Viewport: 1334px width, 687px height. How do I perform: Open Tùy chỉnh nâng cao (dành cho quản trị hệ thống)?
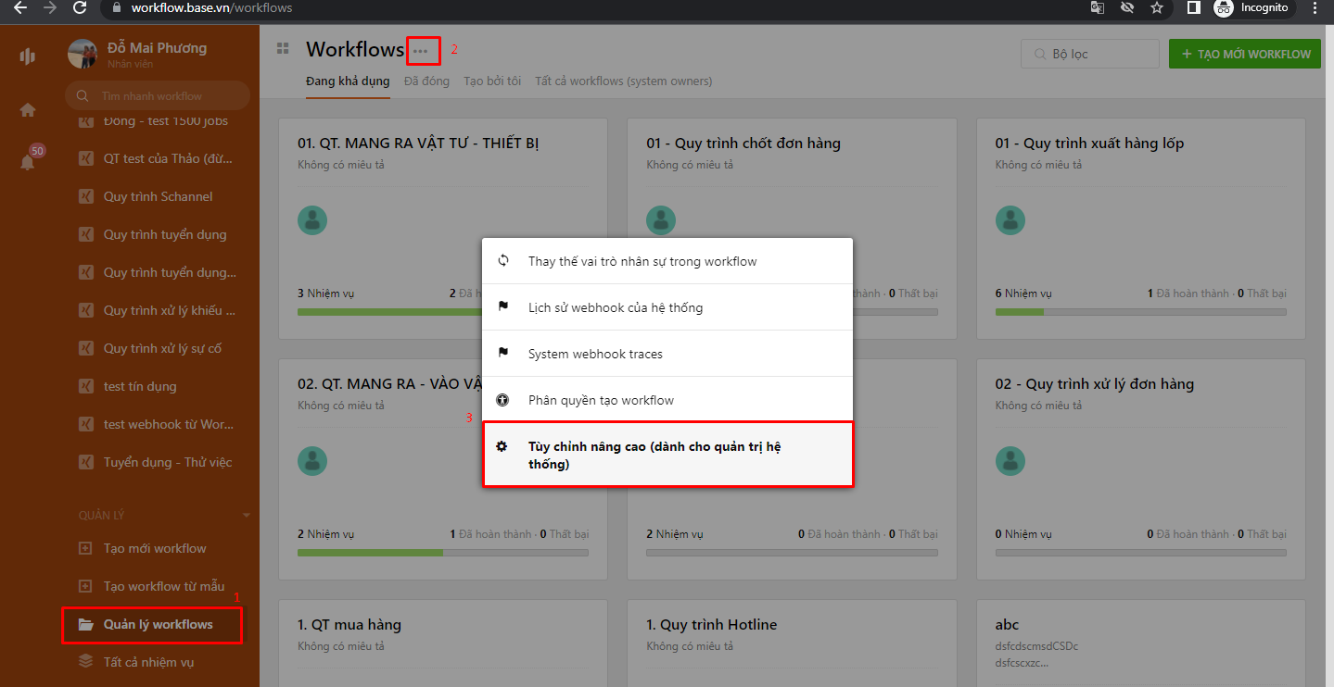coord(667,455)
